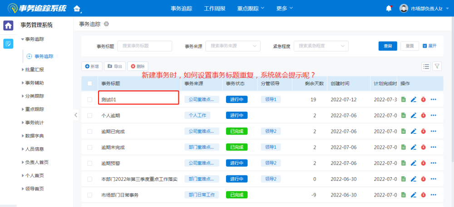Toggle the select-all checkbox in table header
The image size is (454, 207).
click(89, 84)
